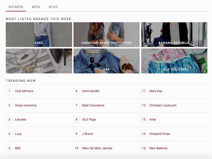Open the Vineyard Vines brand link
This screenshot has width=212, height=159.
(160, 134)
